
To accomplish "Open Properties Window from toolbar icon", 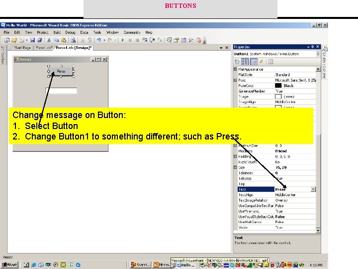I will 176,40.
